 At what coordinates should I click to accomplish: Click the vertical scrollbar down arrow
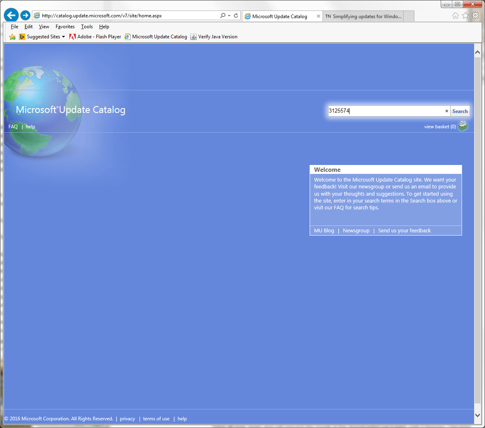[478, 415]
